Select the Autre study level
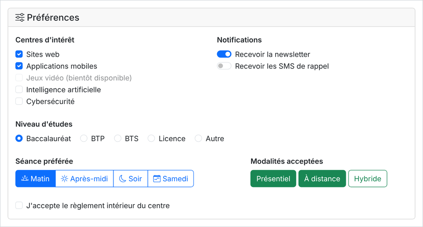 coord(198,139)
